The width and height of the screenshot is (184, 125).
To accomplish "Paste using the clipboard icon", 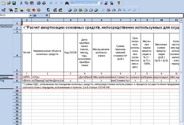I will pyautogui.click(x=32, y=3).
